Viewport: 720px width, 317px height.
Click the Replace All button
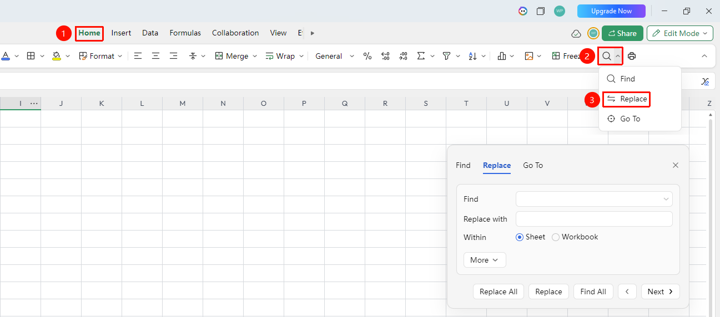click(499, 292)
